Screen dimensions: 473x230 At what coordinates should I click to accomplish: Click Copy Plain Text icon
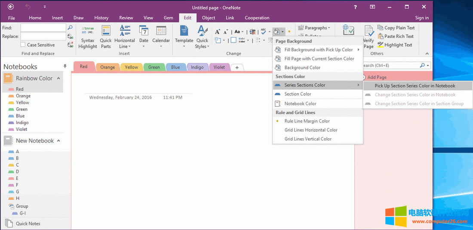(381, 28)
